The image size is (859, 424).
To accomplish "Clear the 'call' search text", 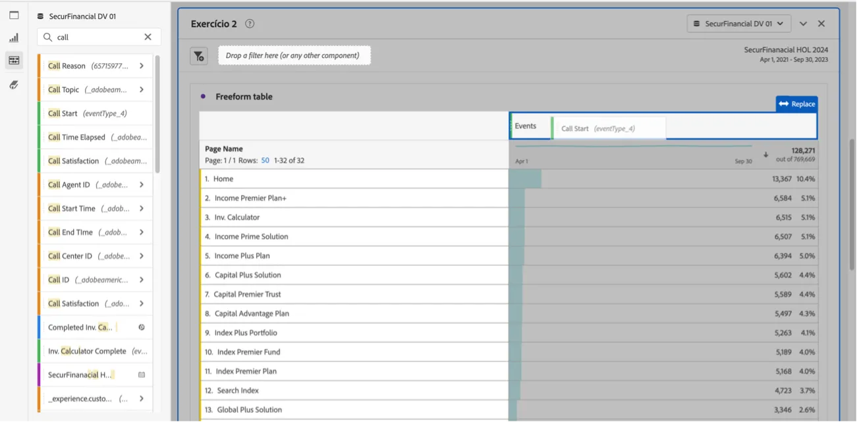I will coord(148,38).
